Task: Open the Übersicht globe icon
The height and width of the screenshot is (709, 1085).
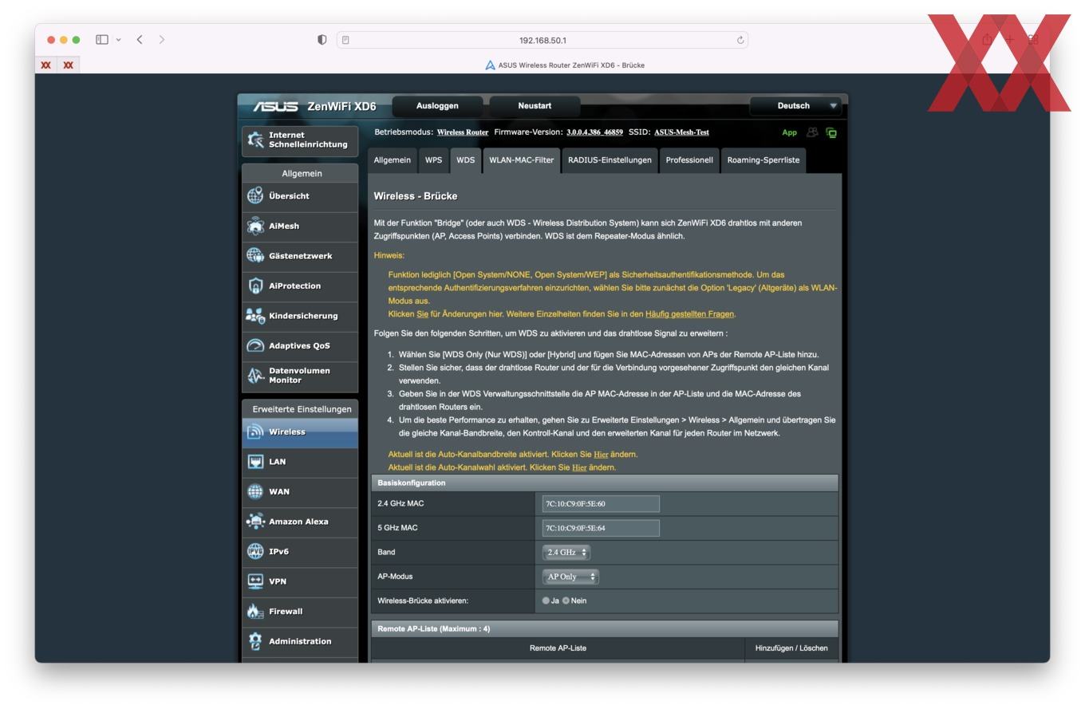Action: [x=255, y=196]
